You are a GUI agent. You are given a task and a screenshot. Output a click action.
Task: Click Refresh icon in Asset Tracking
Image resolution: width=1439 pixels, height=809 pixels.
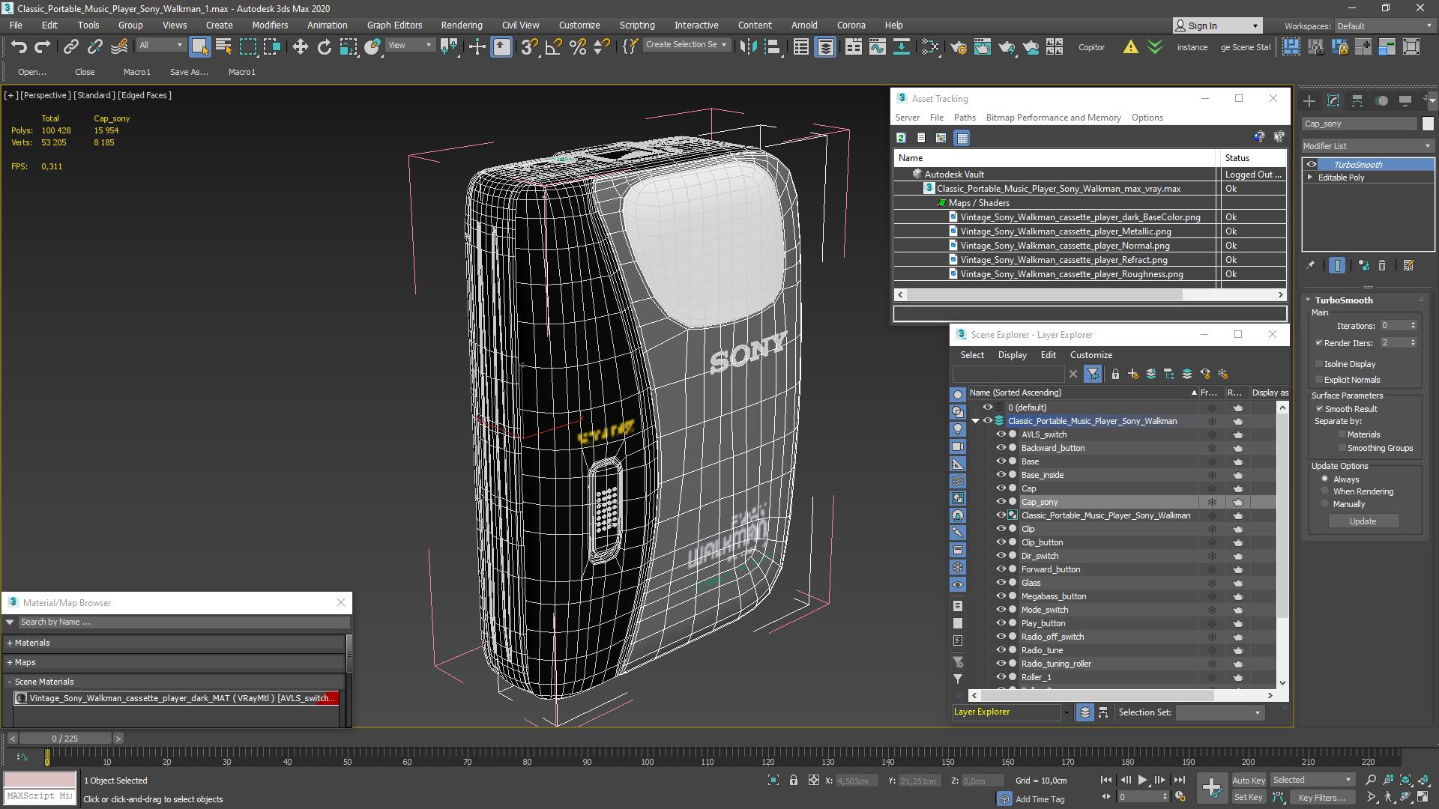coord(901,138)
